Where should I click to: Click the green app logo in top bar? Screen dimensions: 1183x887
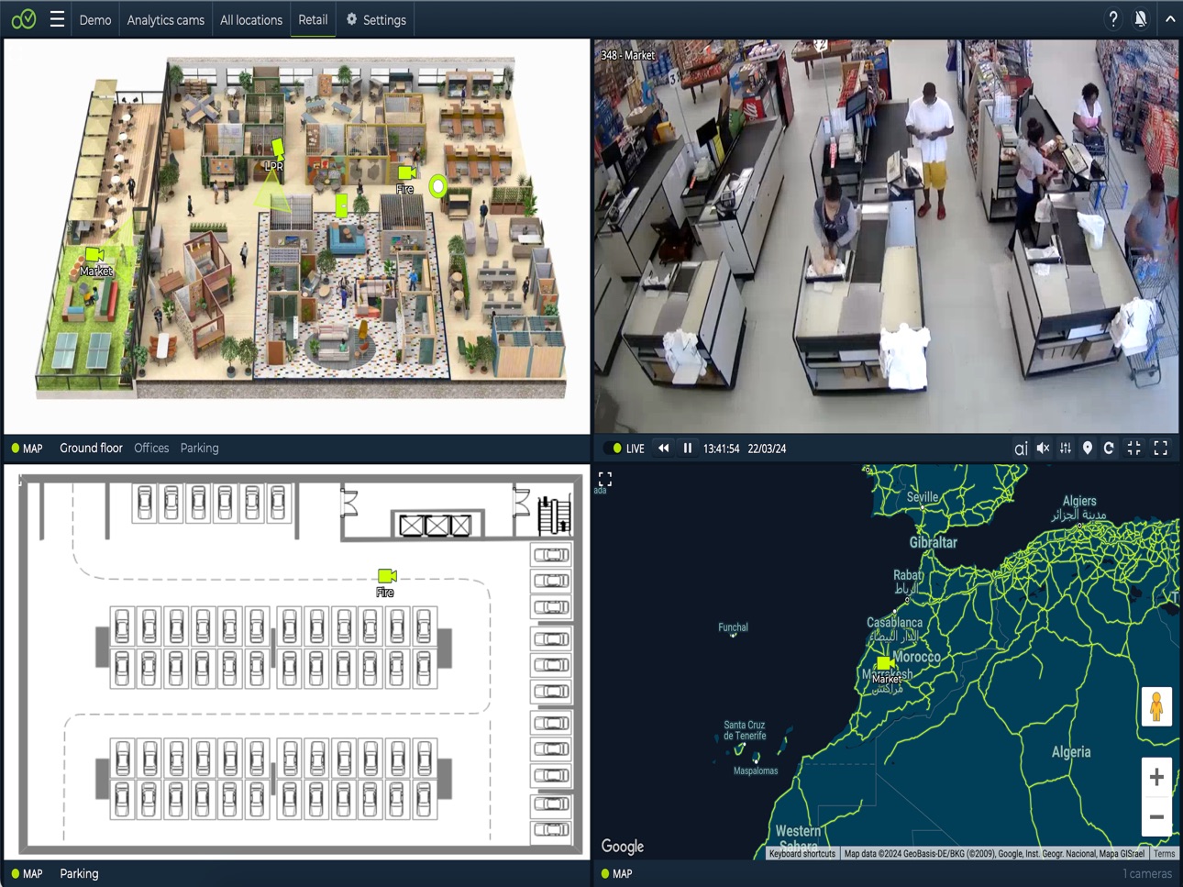coord(24,19)
